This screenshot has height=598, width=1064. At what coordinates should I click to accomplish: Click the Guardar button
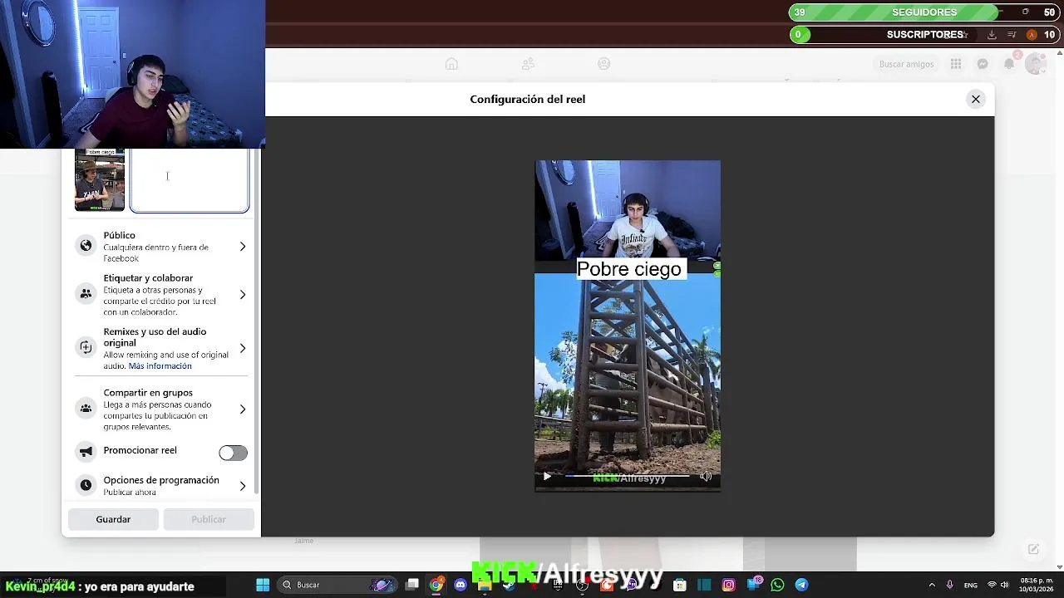113,519
